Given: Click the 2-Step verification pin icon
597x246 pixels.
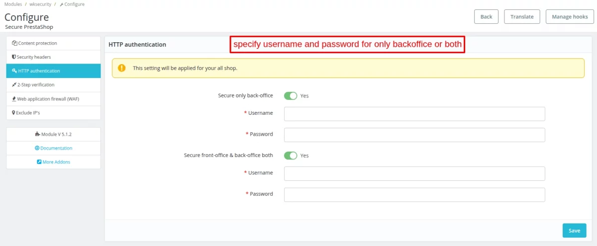Looking at the screenshot, I should click(x=14, y=85).
